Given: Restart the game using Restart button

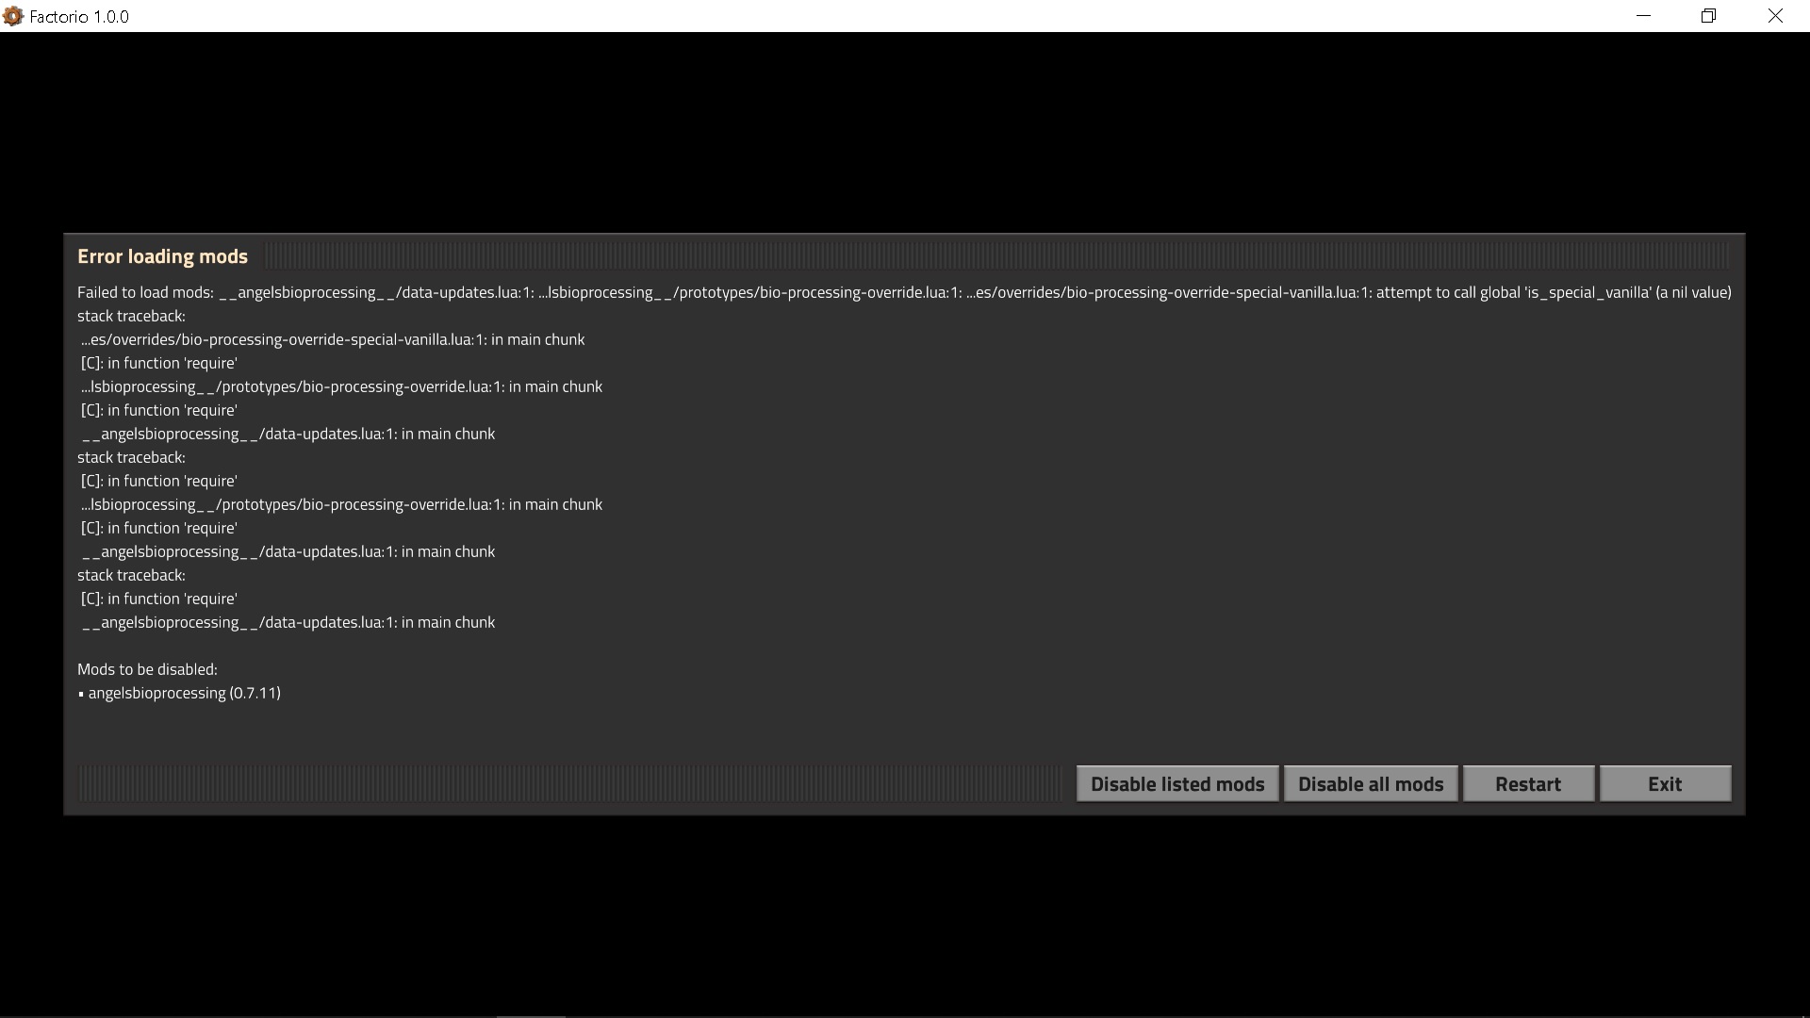Looking at the screenshot, I should [1528, 783].
